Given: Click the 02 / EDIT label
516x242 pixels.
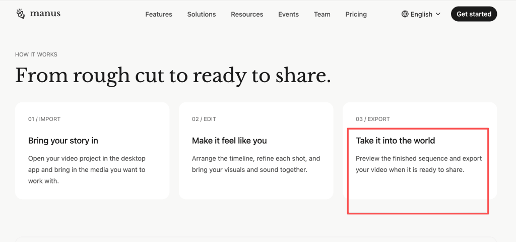Looking at the screenshot, I should [x=204, y=119].
